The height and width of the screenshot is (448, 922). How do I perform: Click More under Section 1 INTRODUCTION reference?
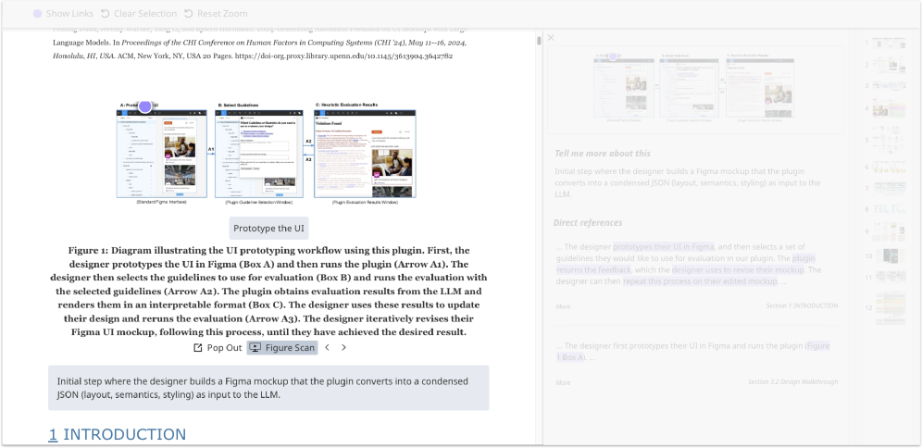563,306
